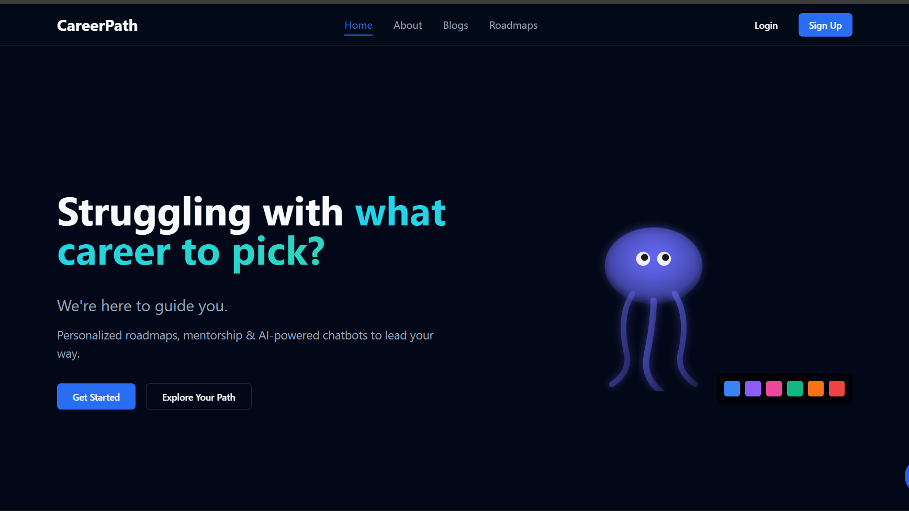Go to the About page
Image resolution: width=909 pixels, height=511 pixels.
tap(408, 25)
